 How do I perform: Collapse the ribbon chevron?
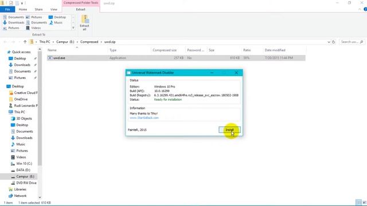point(360,9)
